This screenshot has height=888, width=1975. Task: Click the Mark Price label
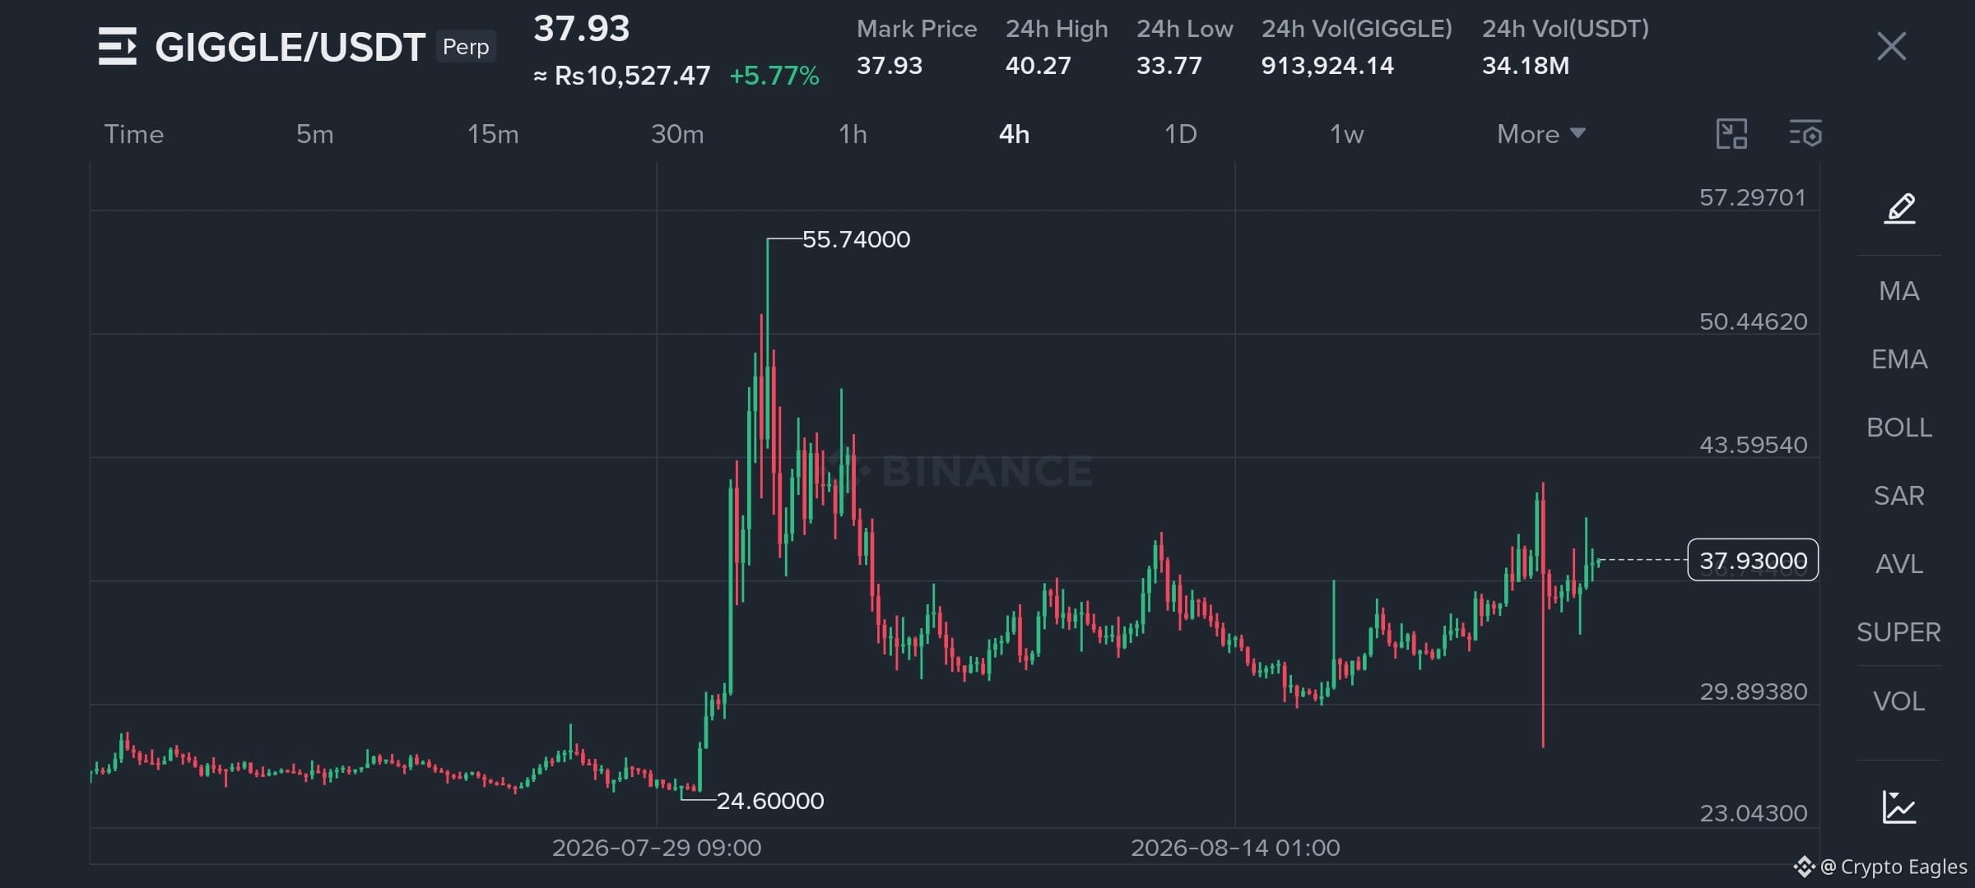coord(917,30)
